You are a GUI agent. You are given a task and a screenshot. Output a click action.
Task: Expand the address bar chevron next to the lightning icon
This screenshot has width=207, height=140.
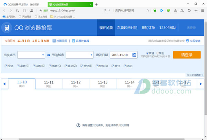[109, 10]
